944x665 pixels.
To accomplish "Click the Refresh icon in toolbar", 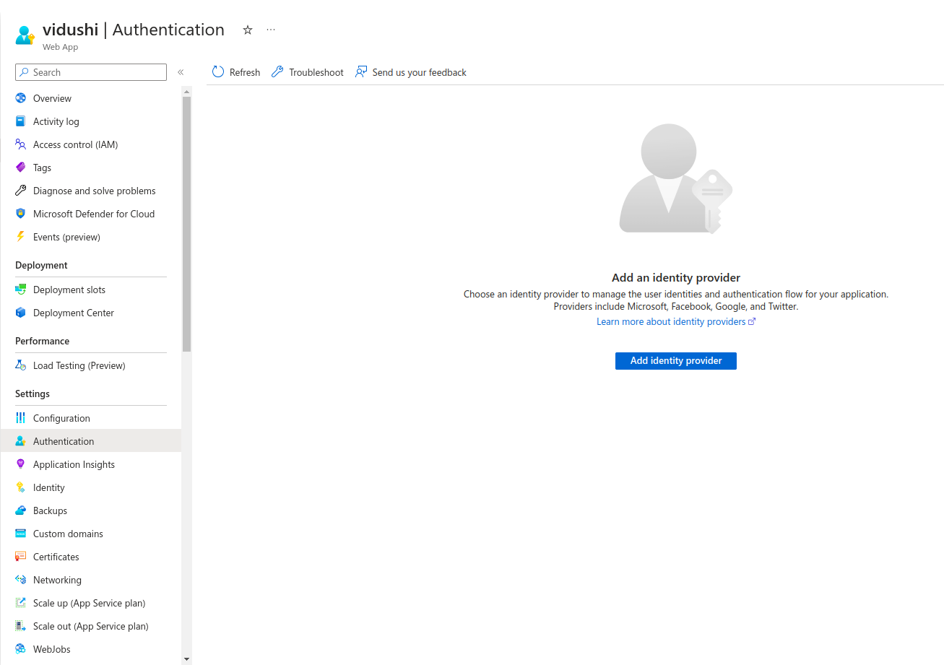I will (x=218, y=72).
